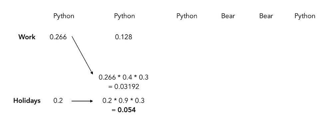Click the diagonal arrow from 0.266

click(82, 55)
